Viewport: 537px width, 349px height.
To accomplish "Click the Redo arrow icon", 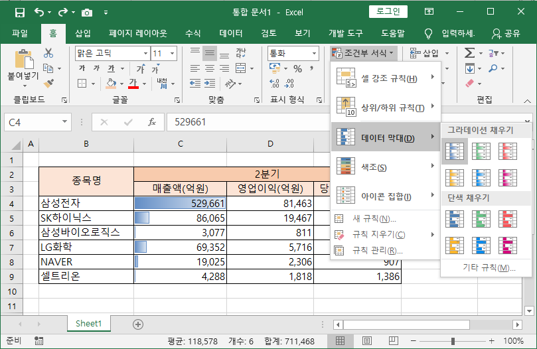I will point(63,13).
